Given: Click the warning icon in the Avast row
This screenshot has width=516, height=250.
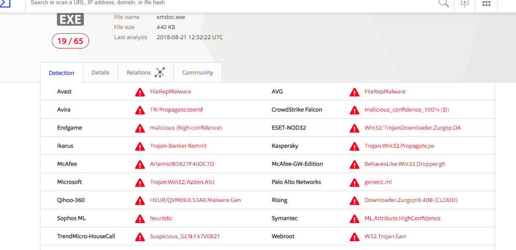Looking at the screenshot, I should [140, 92].
